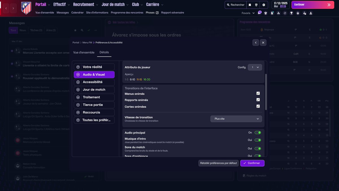The height and width of the screenshot is (191, 339).
Task: Open the Calendrier submenu item
Action: coord(77,13)
